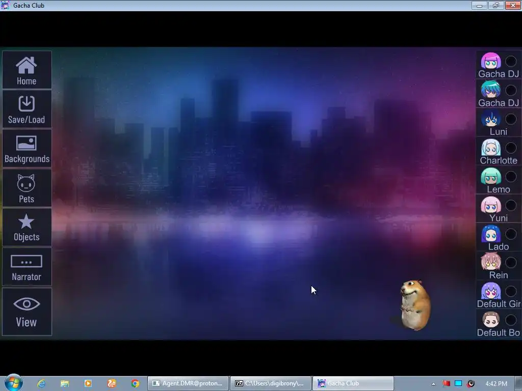Toggle the circle next to Luni

[x=511, y=119]
